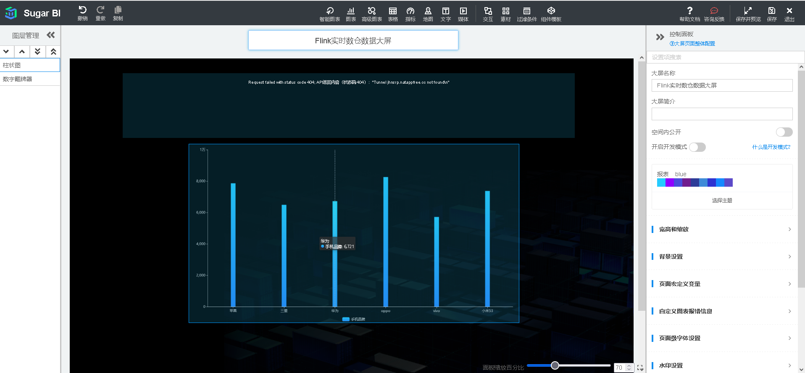
Task: Expand page macro variables (页面宏定义变量) section
Action: pos(722,284)
